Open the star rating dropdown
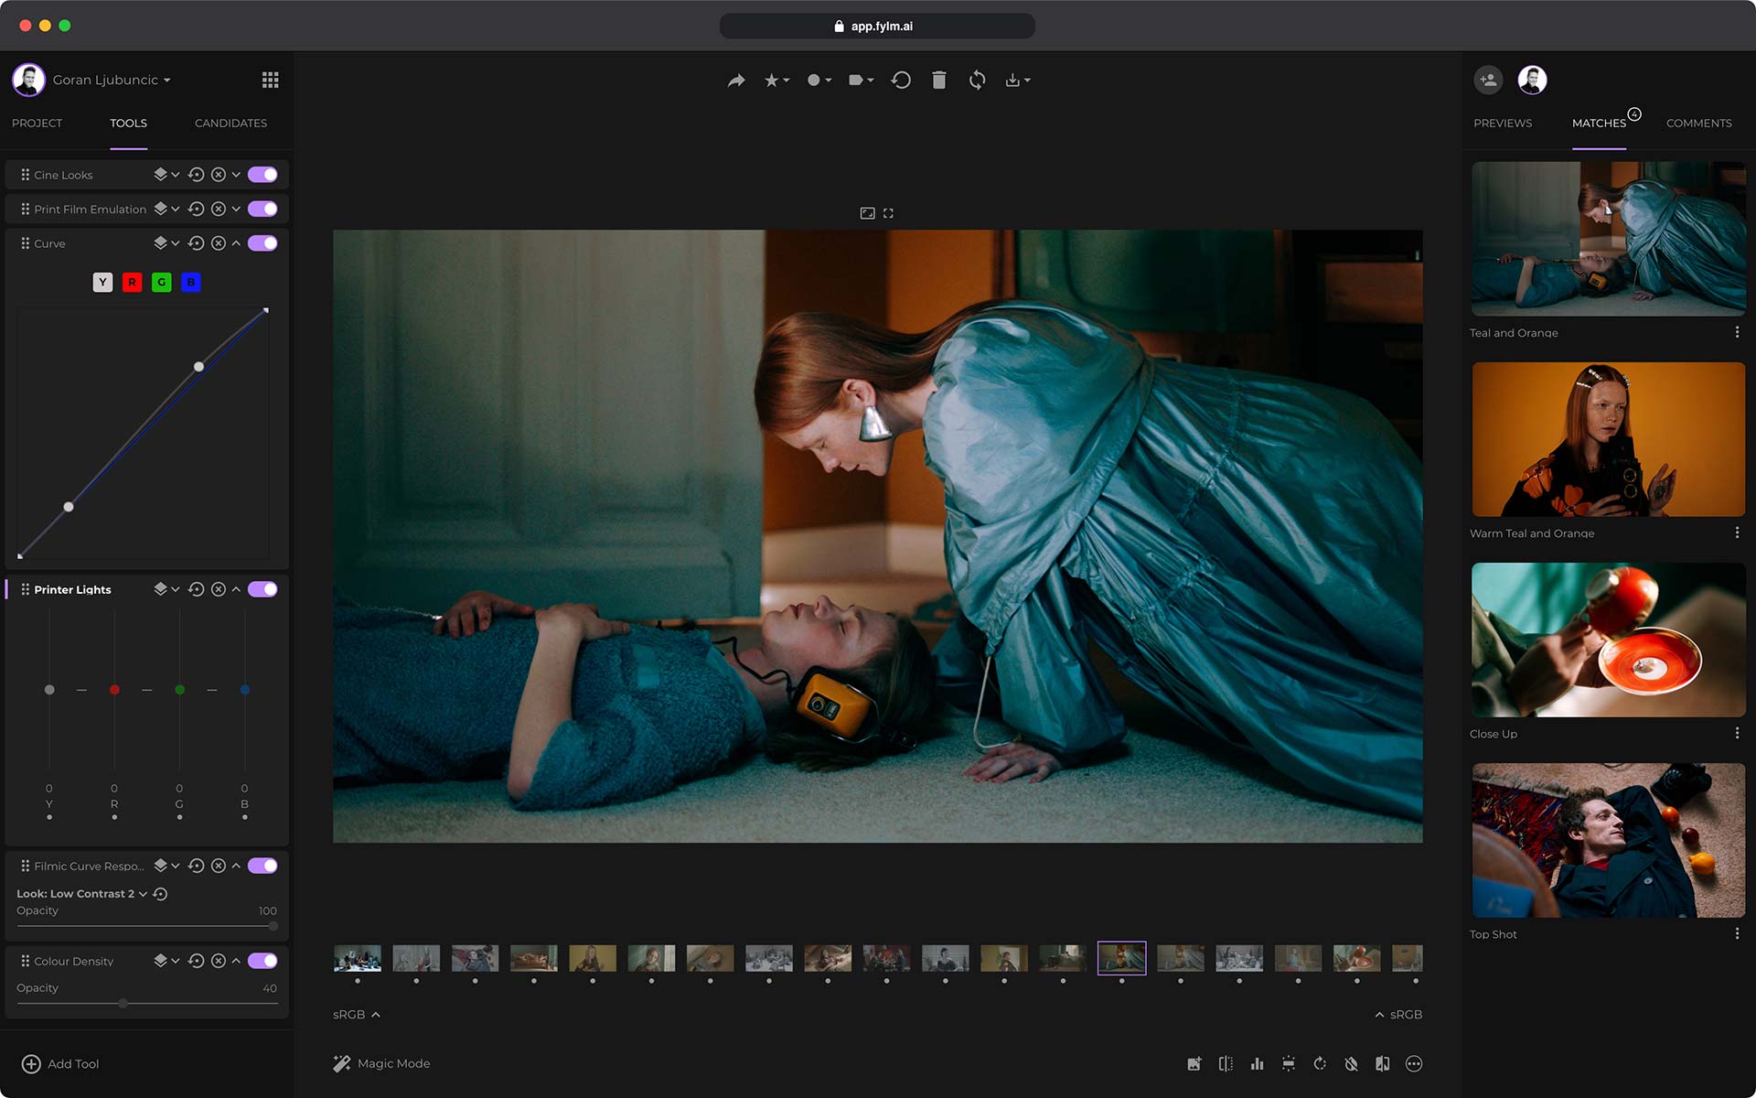The image size is (1756, 1098). [x=776, y=81]
